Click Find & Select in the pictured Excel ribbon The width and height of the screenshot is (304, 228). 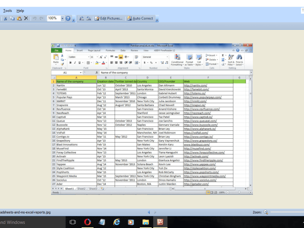coord(239,60)
